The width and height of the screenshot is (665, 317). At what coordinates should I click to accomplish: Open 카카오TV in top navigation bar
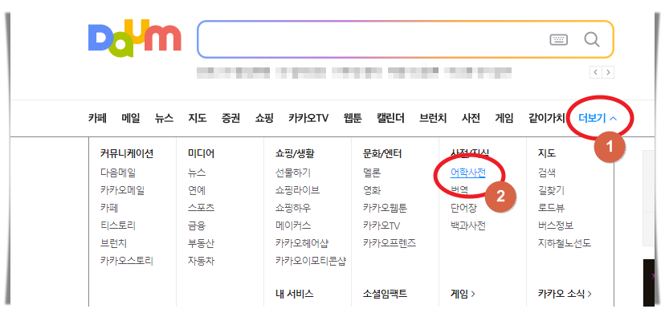pyautogui.click(x=308, y=118)
